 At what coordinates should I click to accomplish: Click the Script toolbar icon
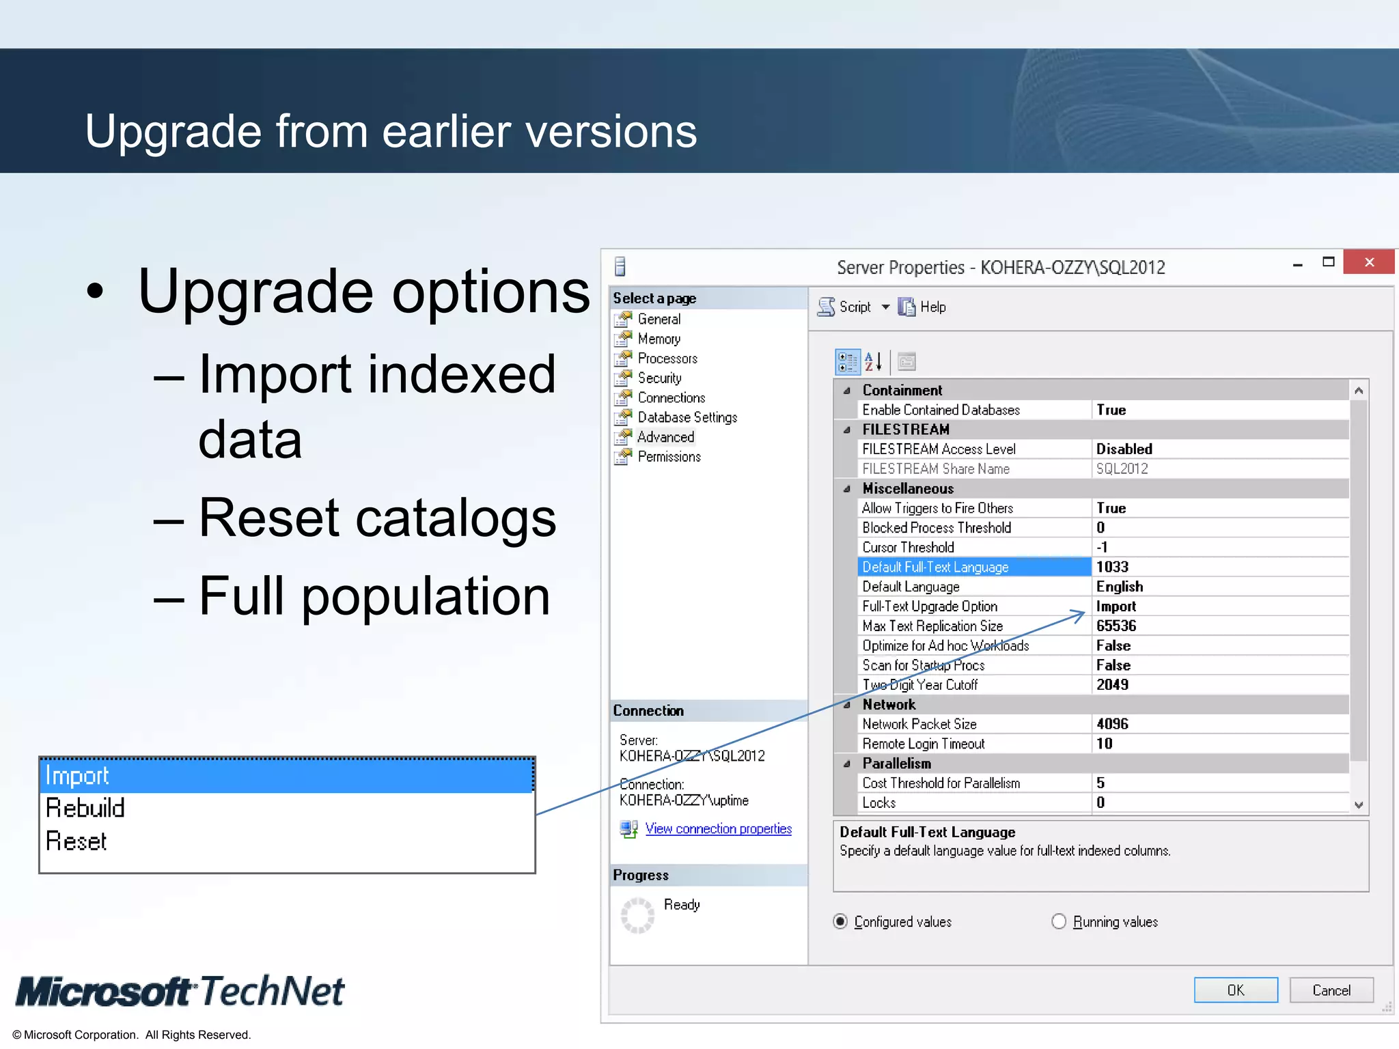(x=826, y=307)
